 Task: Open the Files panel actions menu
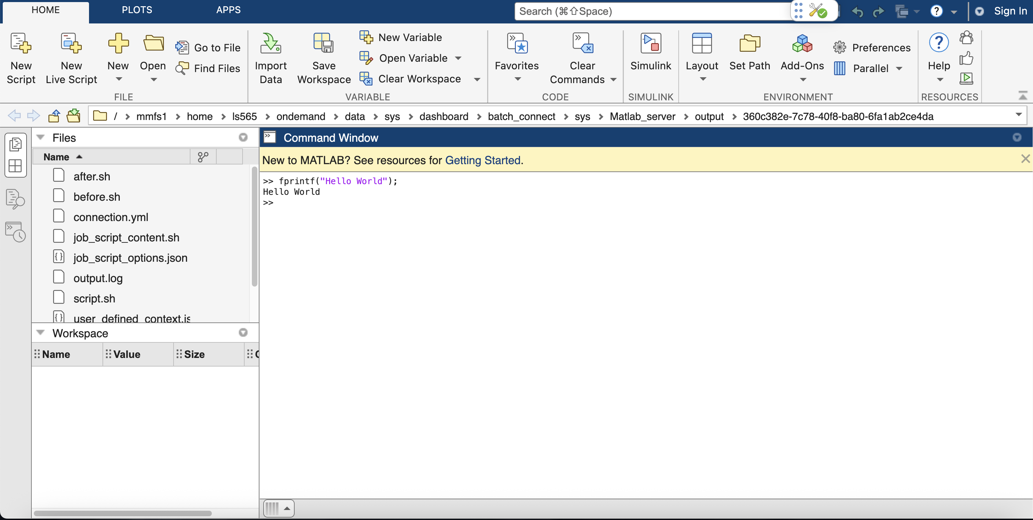243,138
